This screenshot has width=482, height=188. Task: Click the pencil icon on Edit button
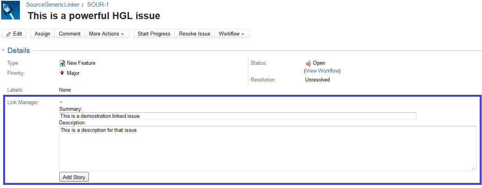click(x=9, y=34)
